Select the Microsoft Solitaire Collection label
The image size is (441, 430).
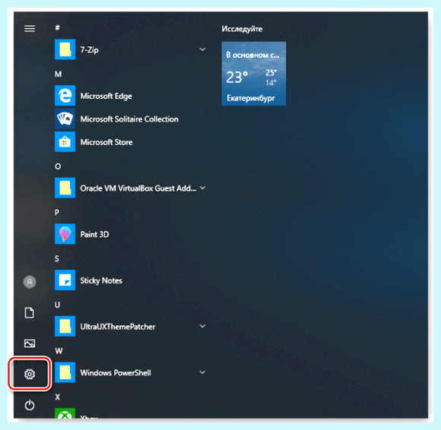129,119
